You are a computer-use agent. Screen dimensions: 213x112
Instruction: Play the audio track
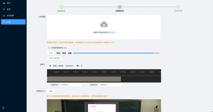tap(50, 66)
